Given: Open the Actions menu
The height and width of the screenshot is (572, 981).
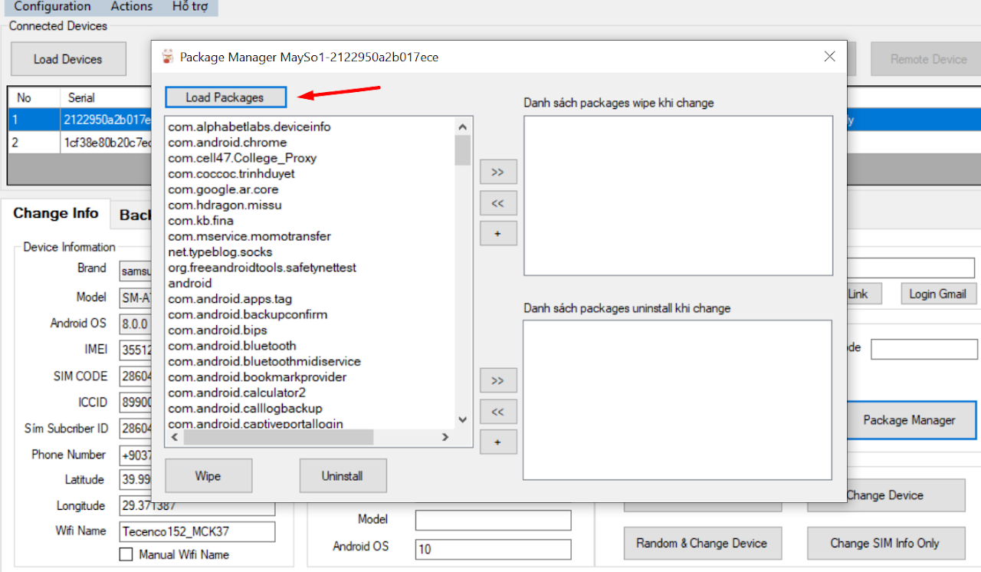Looking at the screenshot, I should pyautogui.click(x=132, y=7).
